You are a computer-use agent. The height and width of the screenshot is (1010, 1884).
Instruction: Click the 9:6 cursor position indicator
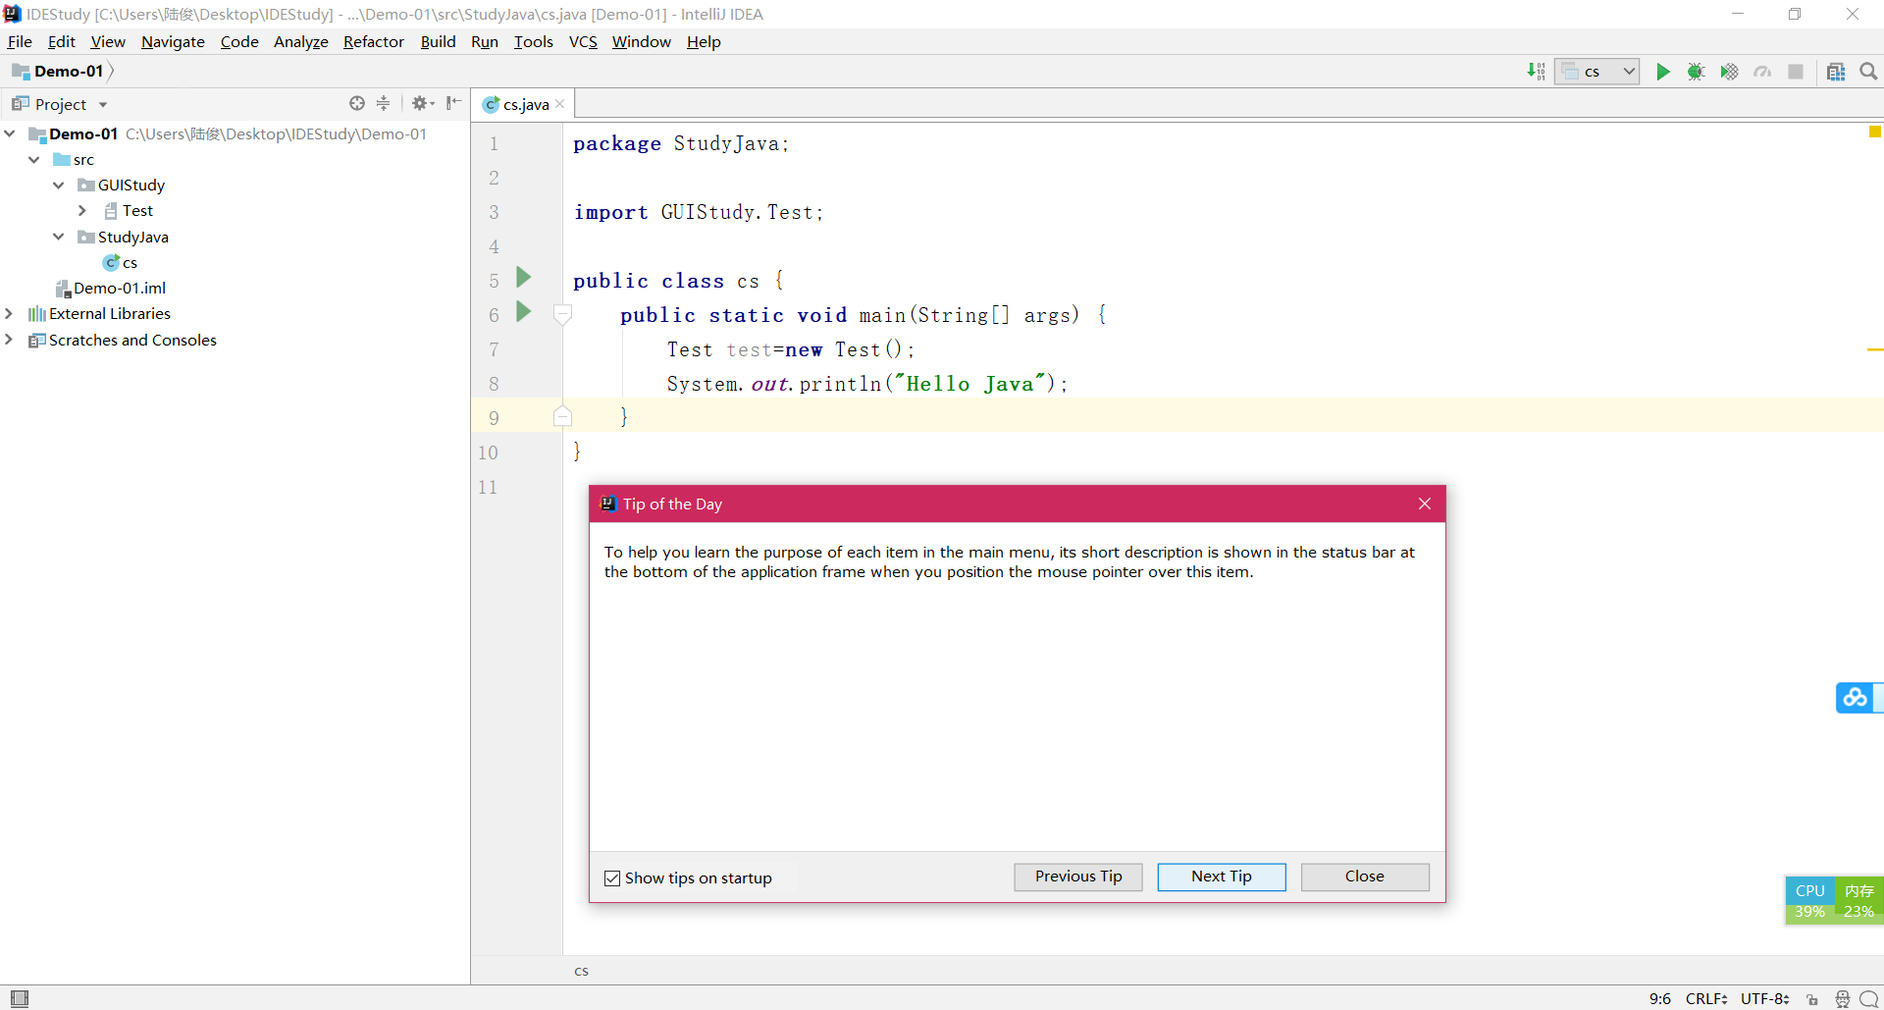1659,998
